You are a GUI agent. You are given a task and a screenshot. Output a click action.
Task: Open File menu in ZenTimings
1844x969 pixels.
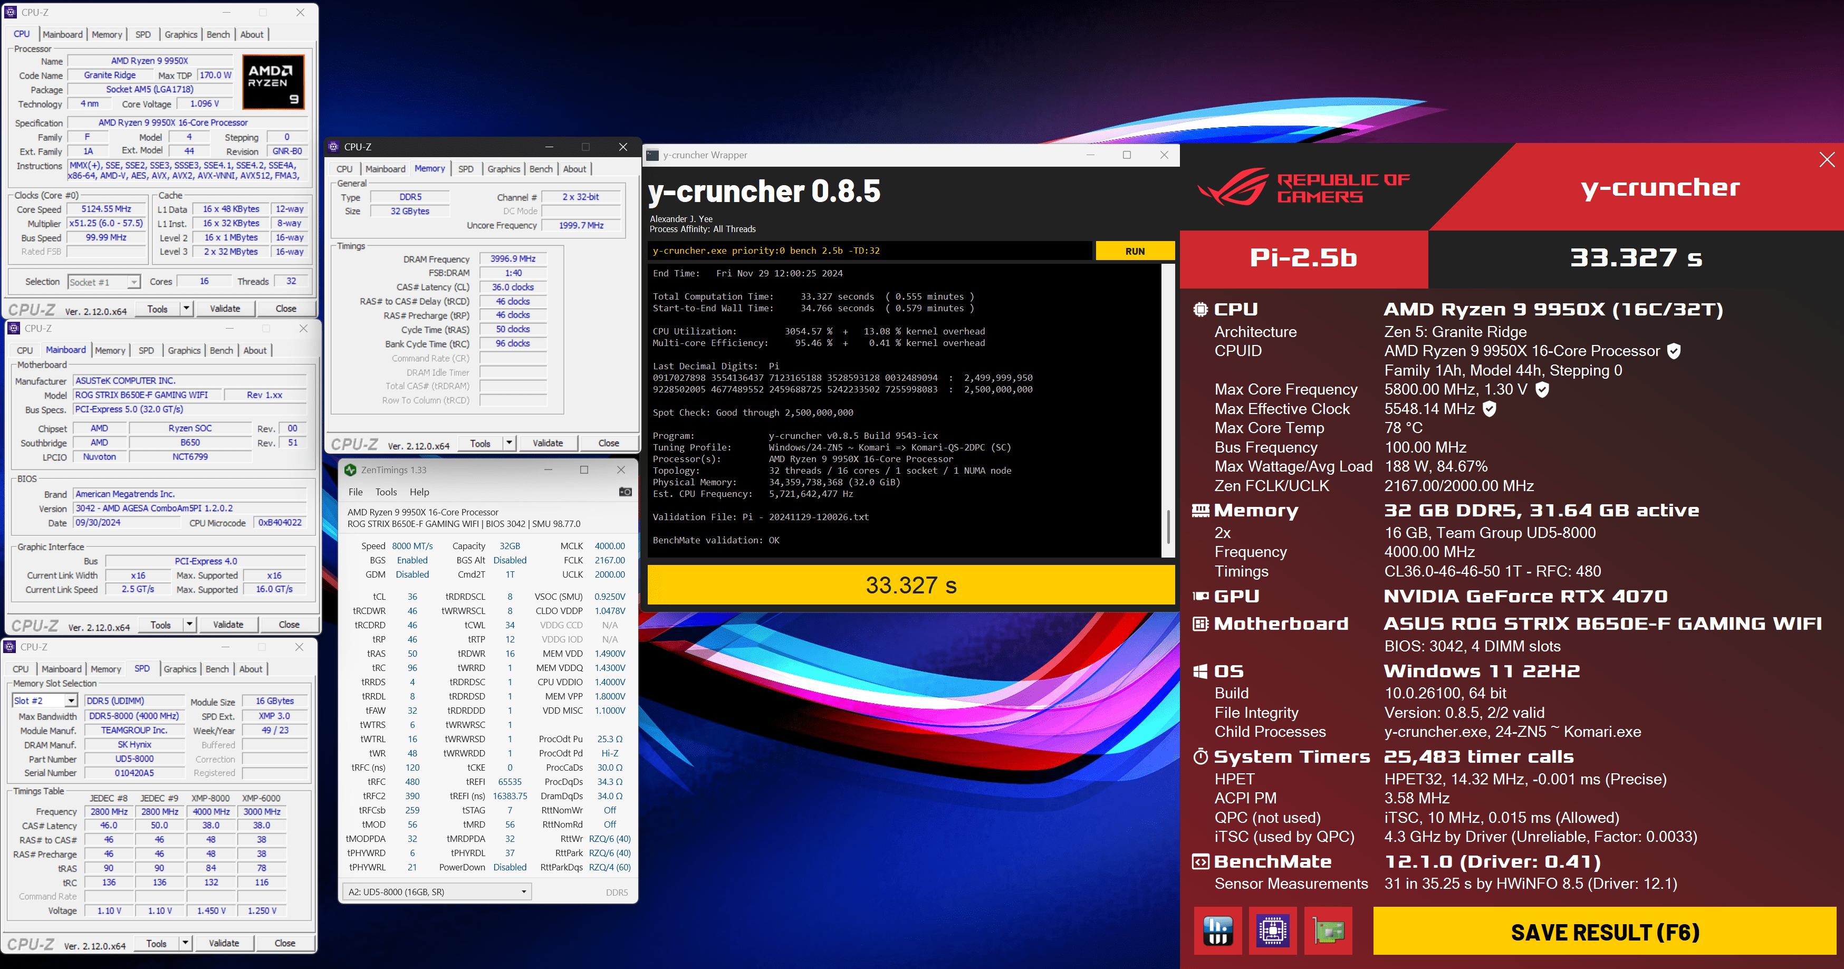click(355, 492)
